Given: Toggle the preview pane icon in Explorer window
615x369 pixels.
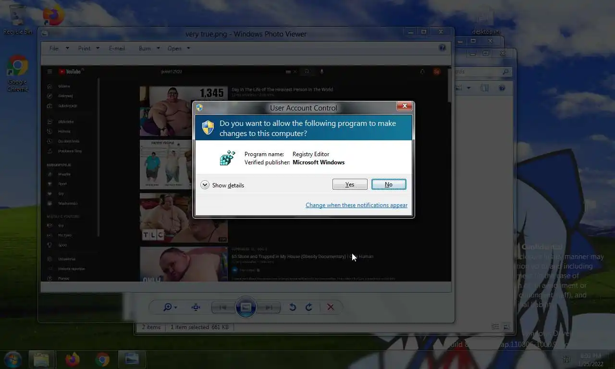Looking at the screenshot, I should [485, 88].
